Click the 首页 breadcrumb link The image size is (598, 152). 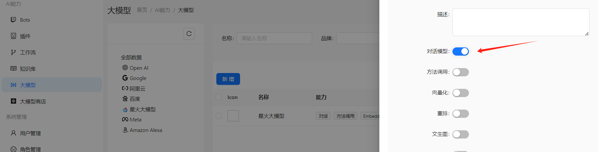[142, 10]
